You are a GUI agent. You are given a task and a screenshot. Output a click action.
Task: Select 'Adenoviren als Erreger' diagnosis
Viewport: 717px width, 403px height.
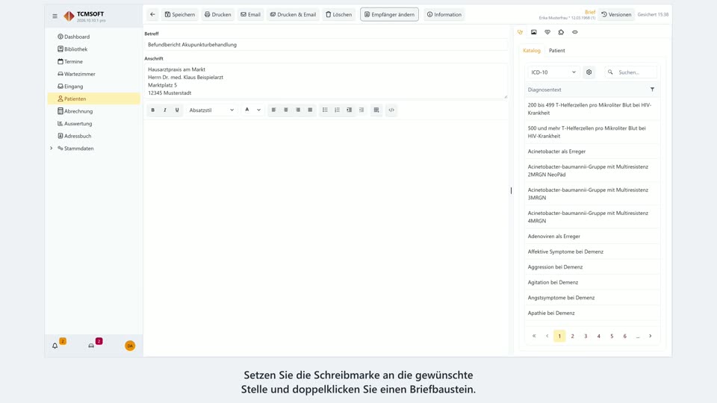[592, 237]
